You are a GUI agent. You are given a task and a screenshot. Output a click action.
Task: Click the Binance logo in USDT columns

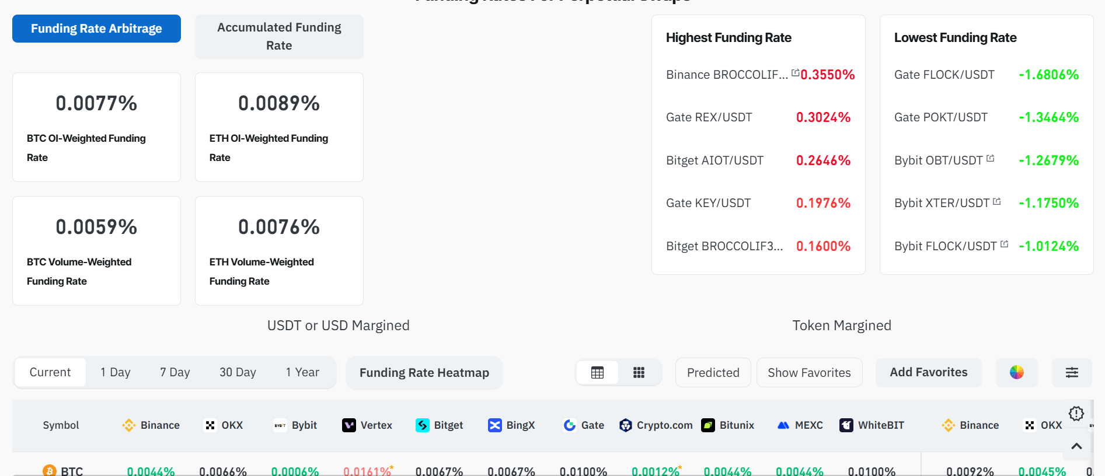pyautogui.click(x=129, y=425)
